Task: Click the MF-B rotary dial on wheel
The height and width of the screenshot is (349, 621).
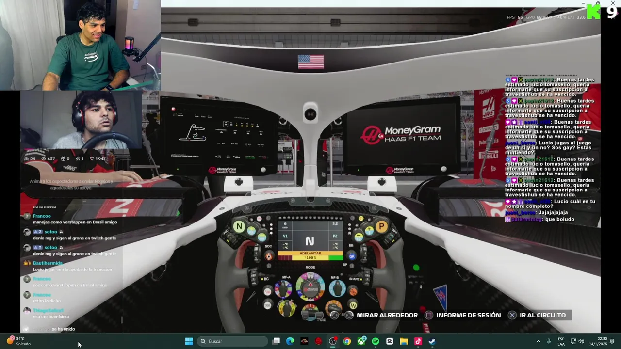Action: (337, 288)
